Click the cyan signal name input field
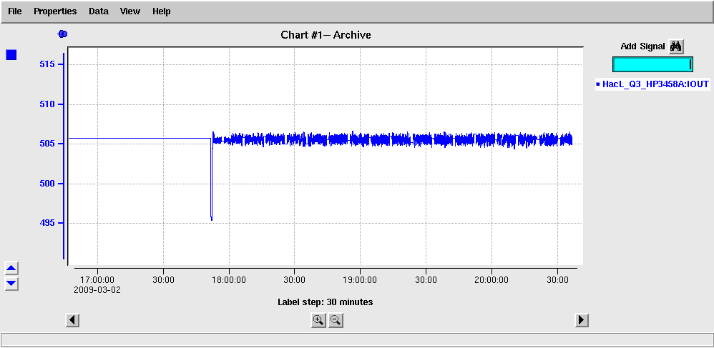 click(x=652, y=64)
